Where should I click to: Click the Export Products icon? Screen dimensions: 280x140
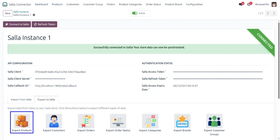click(x=22, y=121)
